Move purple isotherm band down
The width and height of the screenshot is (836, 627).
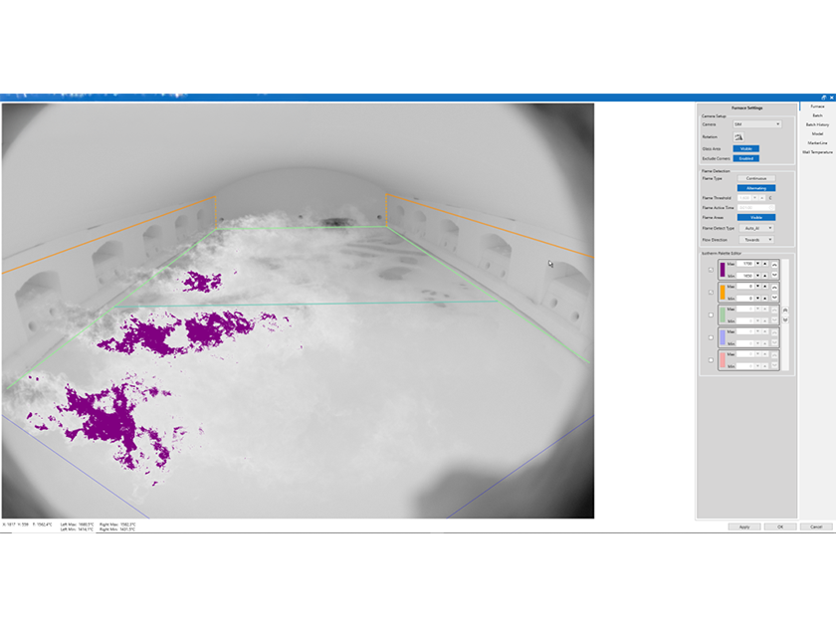point(774,275)
